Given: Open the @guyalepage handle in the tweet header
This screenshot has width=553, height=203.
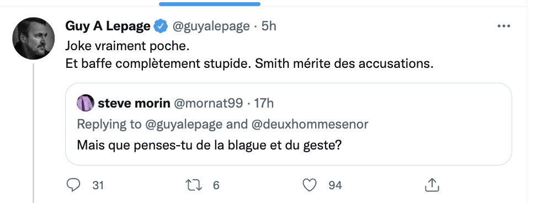Looking at the screenshot, I should click(211, 26).
